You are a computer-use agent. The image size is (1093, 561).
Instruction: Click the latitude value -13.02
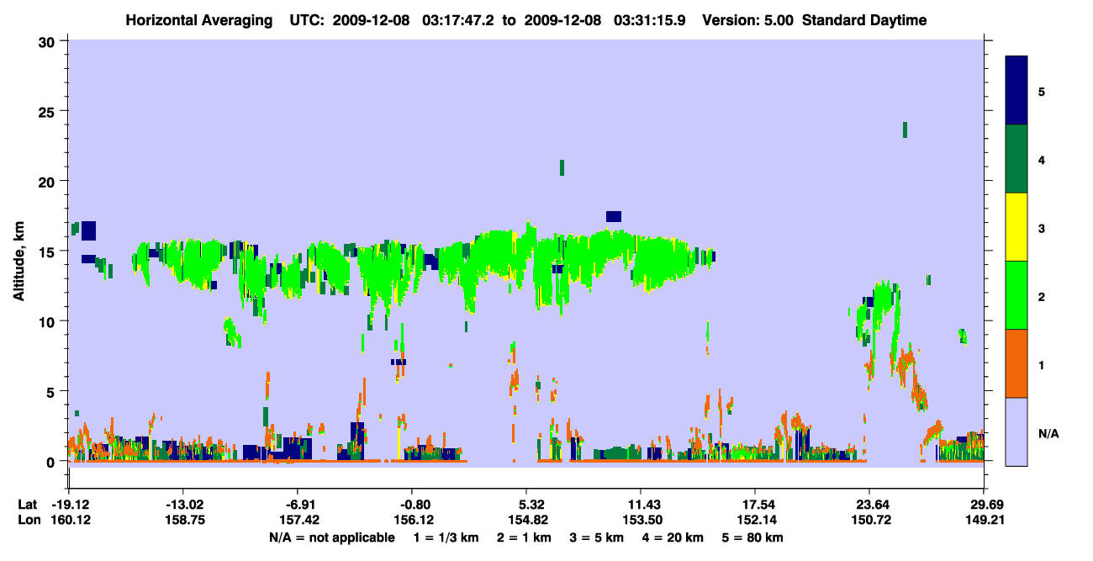182,505
